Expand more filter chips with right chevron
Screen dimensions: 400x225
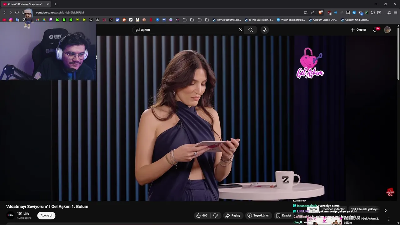[385, 210]
